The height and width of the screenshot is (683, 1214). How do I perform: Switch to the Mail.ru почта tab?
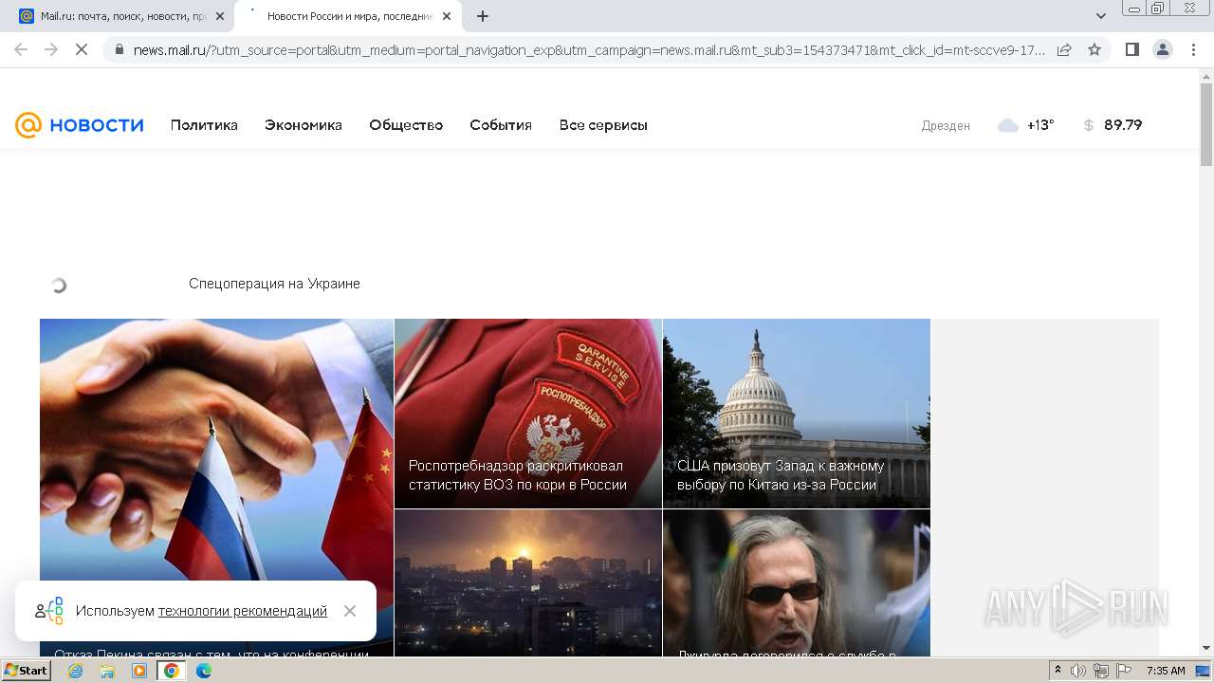[123, 16]
